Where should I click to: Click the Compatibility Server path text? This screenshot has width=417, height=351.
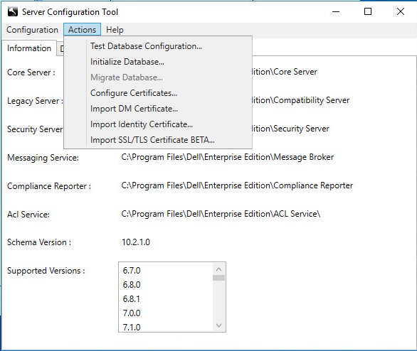coord(301,100)
